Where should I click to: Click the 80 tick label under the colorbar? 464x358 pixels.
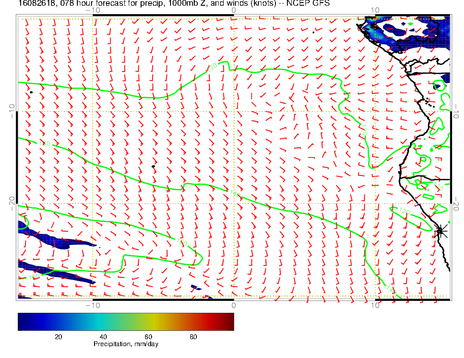[x=193, y=337]
